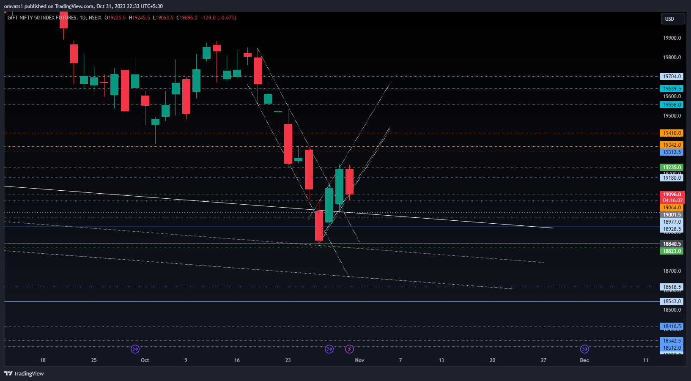
Task: Click the blue 19312.5 price label
Action: 672,152
